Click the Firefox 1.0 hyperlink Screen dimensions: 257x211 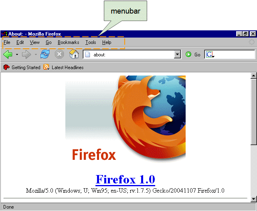[x=125, y=179]
